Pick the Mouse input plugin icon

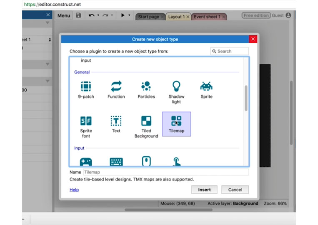pyautogui.click(x=146, y=161)
